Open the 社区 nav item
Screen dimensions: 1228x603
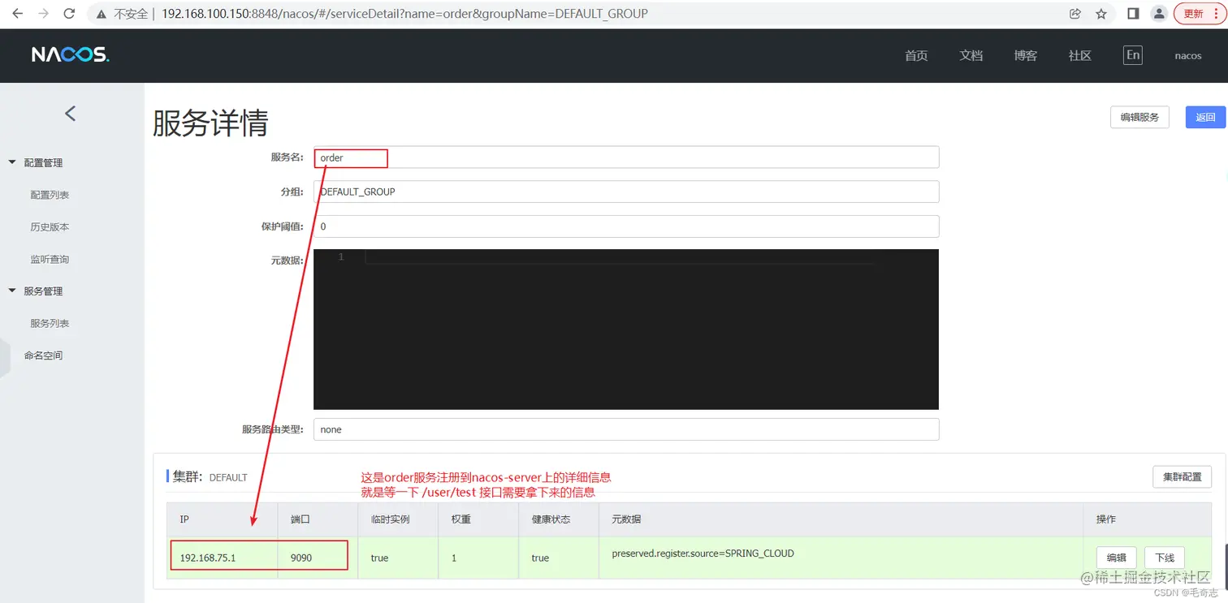(x=1079, y=56)
